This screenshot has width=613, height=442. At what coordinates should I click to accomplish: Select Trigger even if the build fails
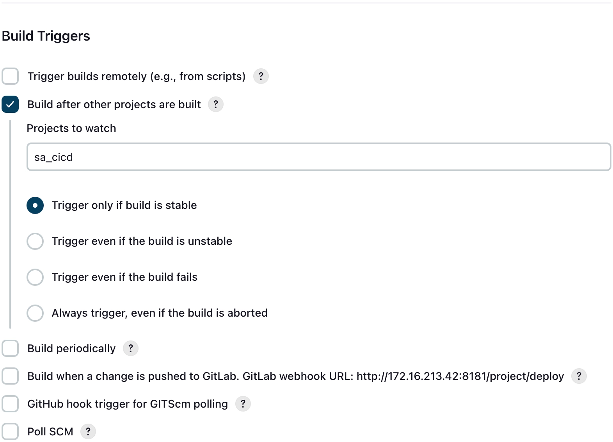coord(35,277)
